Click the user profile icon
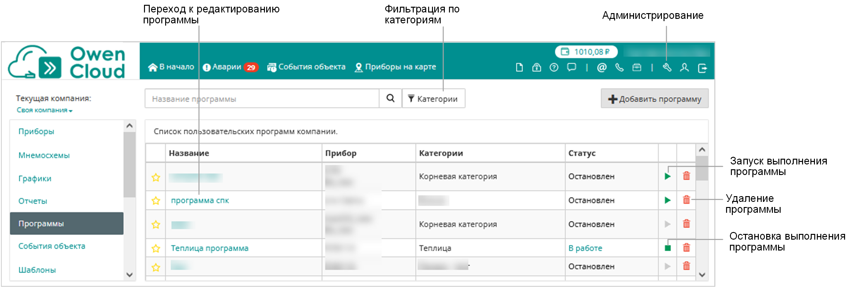The height and width of the screenshot is (287, 855). coord(684,68)
